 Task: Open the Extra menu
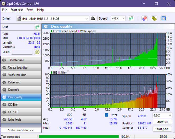click(x=30, y=10)
